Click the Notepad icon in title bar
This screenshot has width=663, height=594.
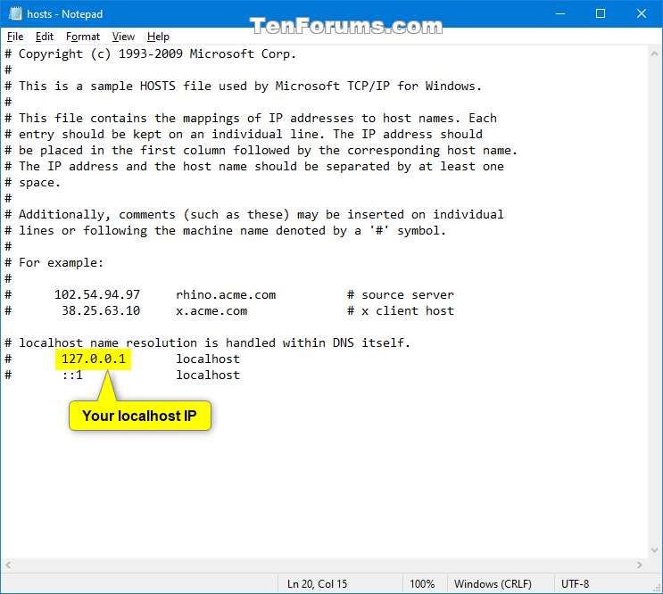(16, 13)
